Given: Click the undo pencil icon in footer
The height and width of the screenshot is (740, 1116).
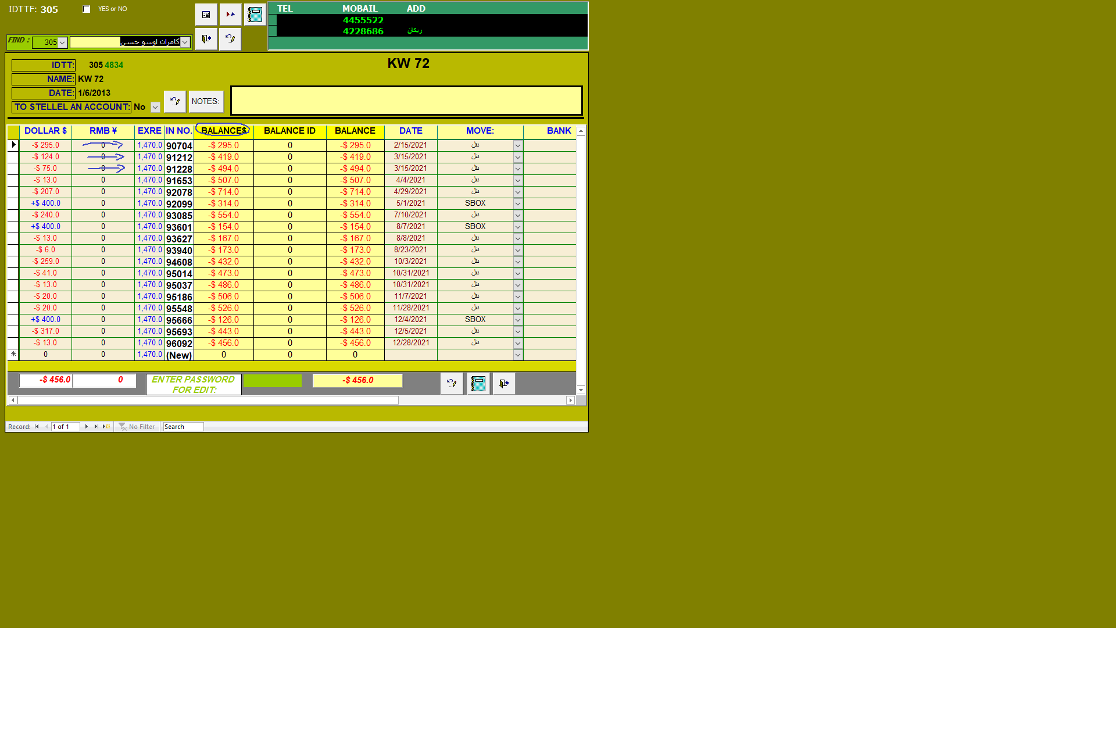Looking at the screenshot, I should pos(451,383).
